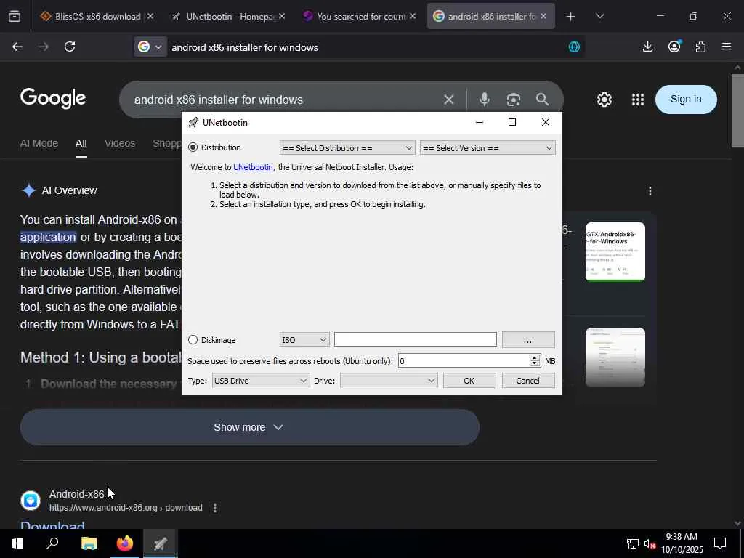
Task: Open the Android-x86 search result site name
Action: (x=76, y=494)
